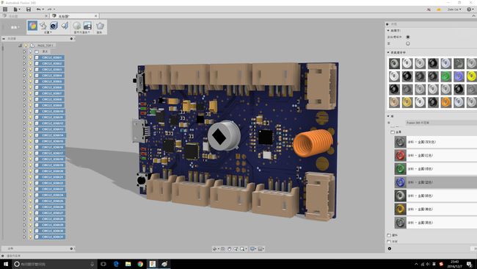Image resolution: width=477 pixels, height=269 pixels.
Task: Pick the bright yellow swatch in design materials
Action: [471, 76]
